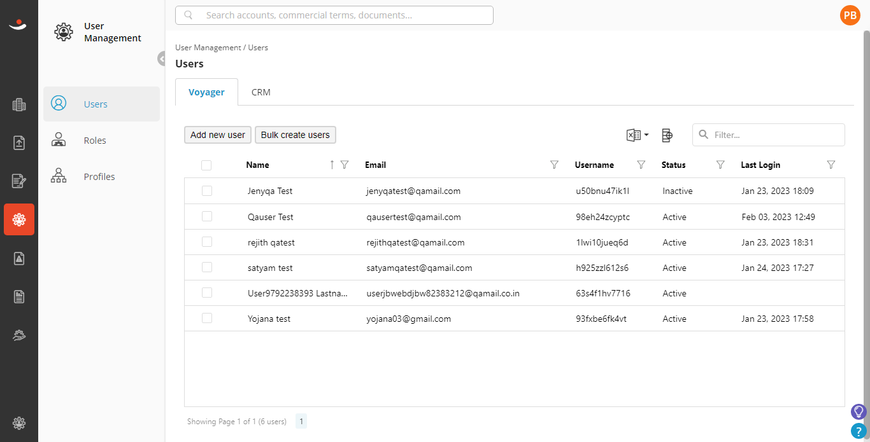Image resolution: width=870 pixels, height=442 pixels.
Task: Open the Username column filter
Action: click(641, 165)
